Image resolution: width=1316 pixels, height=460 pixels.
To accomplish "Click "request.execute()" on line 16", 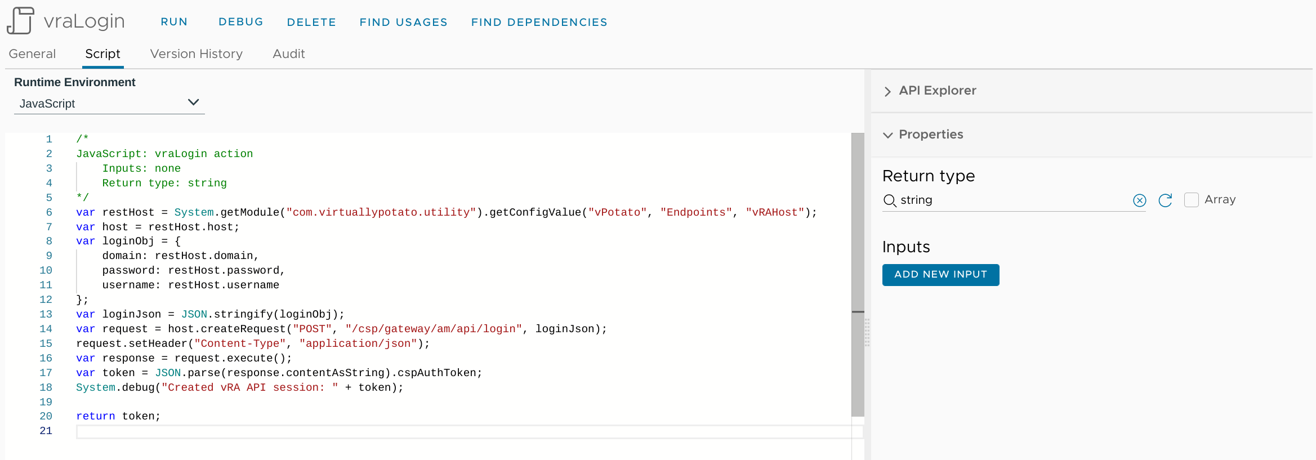I will click(230, 358).
